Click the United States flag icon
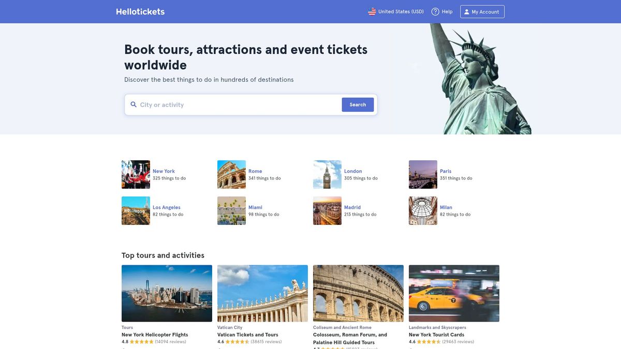The image size is (621, 349). [371, 11]
